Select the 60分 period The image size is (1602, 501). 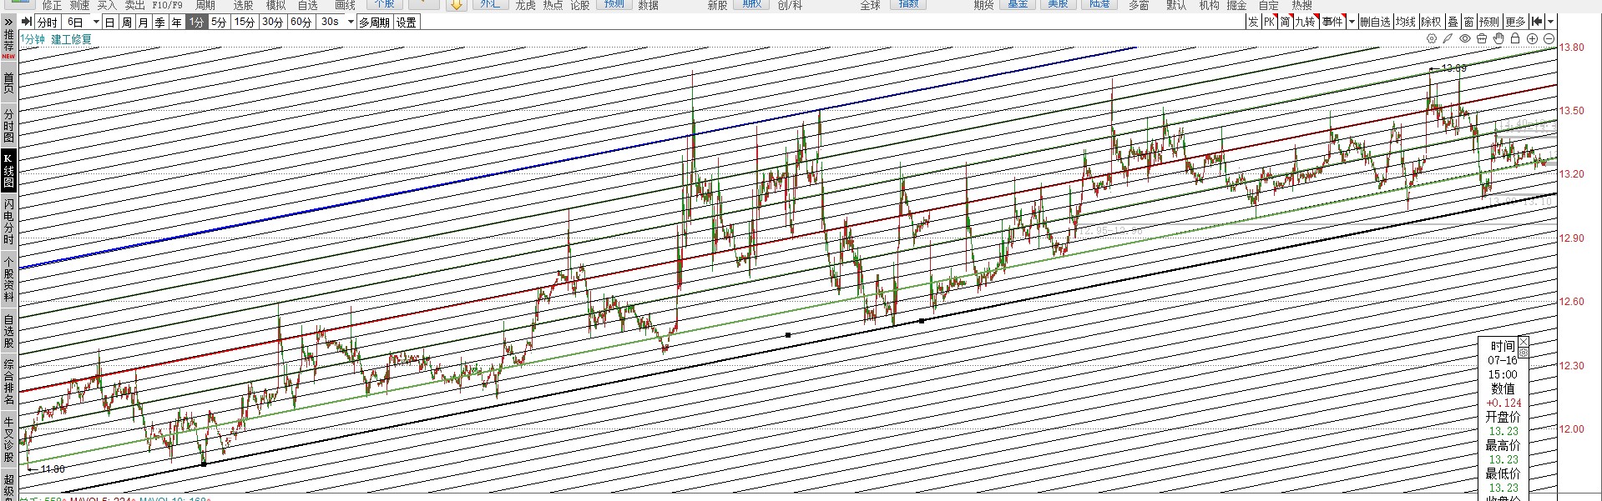(x=301, y=22)
